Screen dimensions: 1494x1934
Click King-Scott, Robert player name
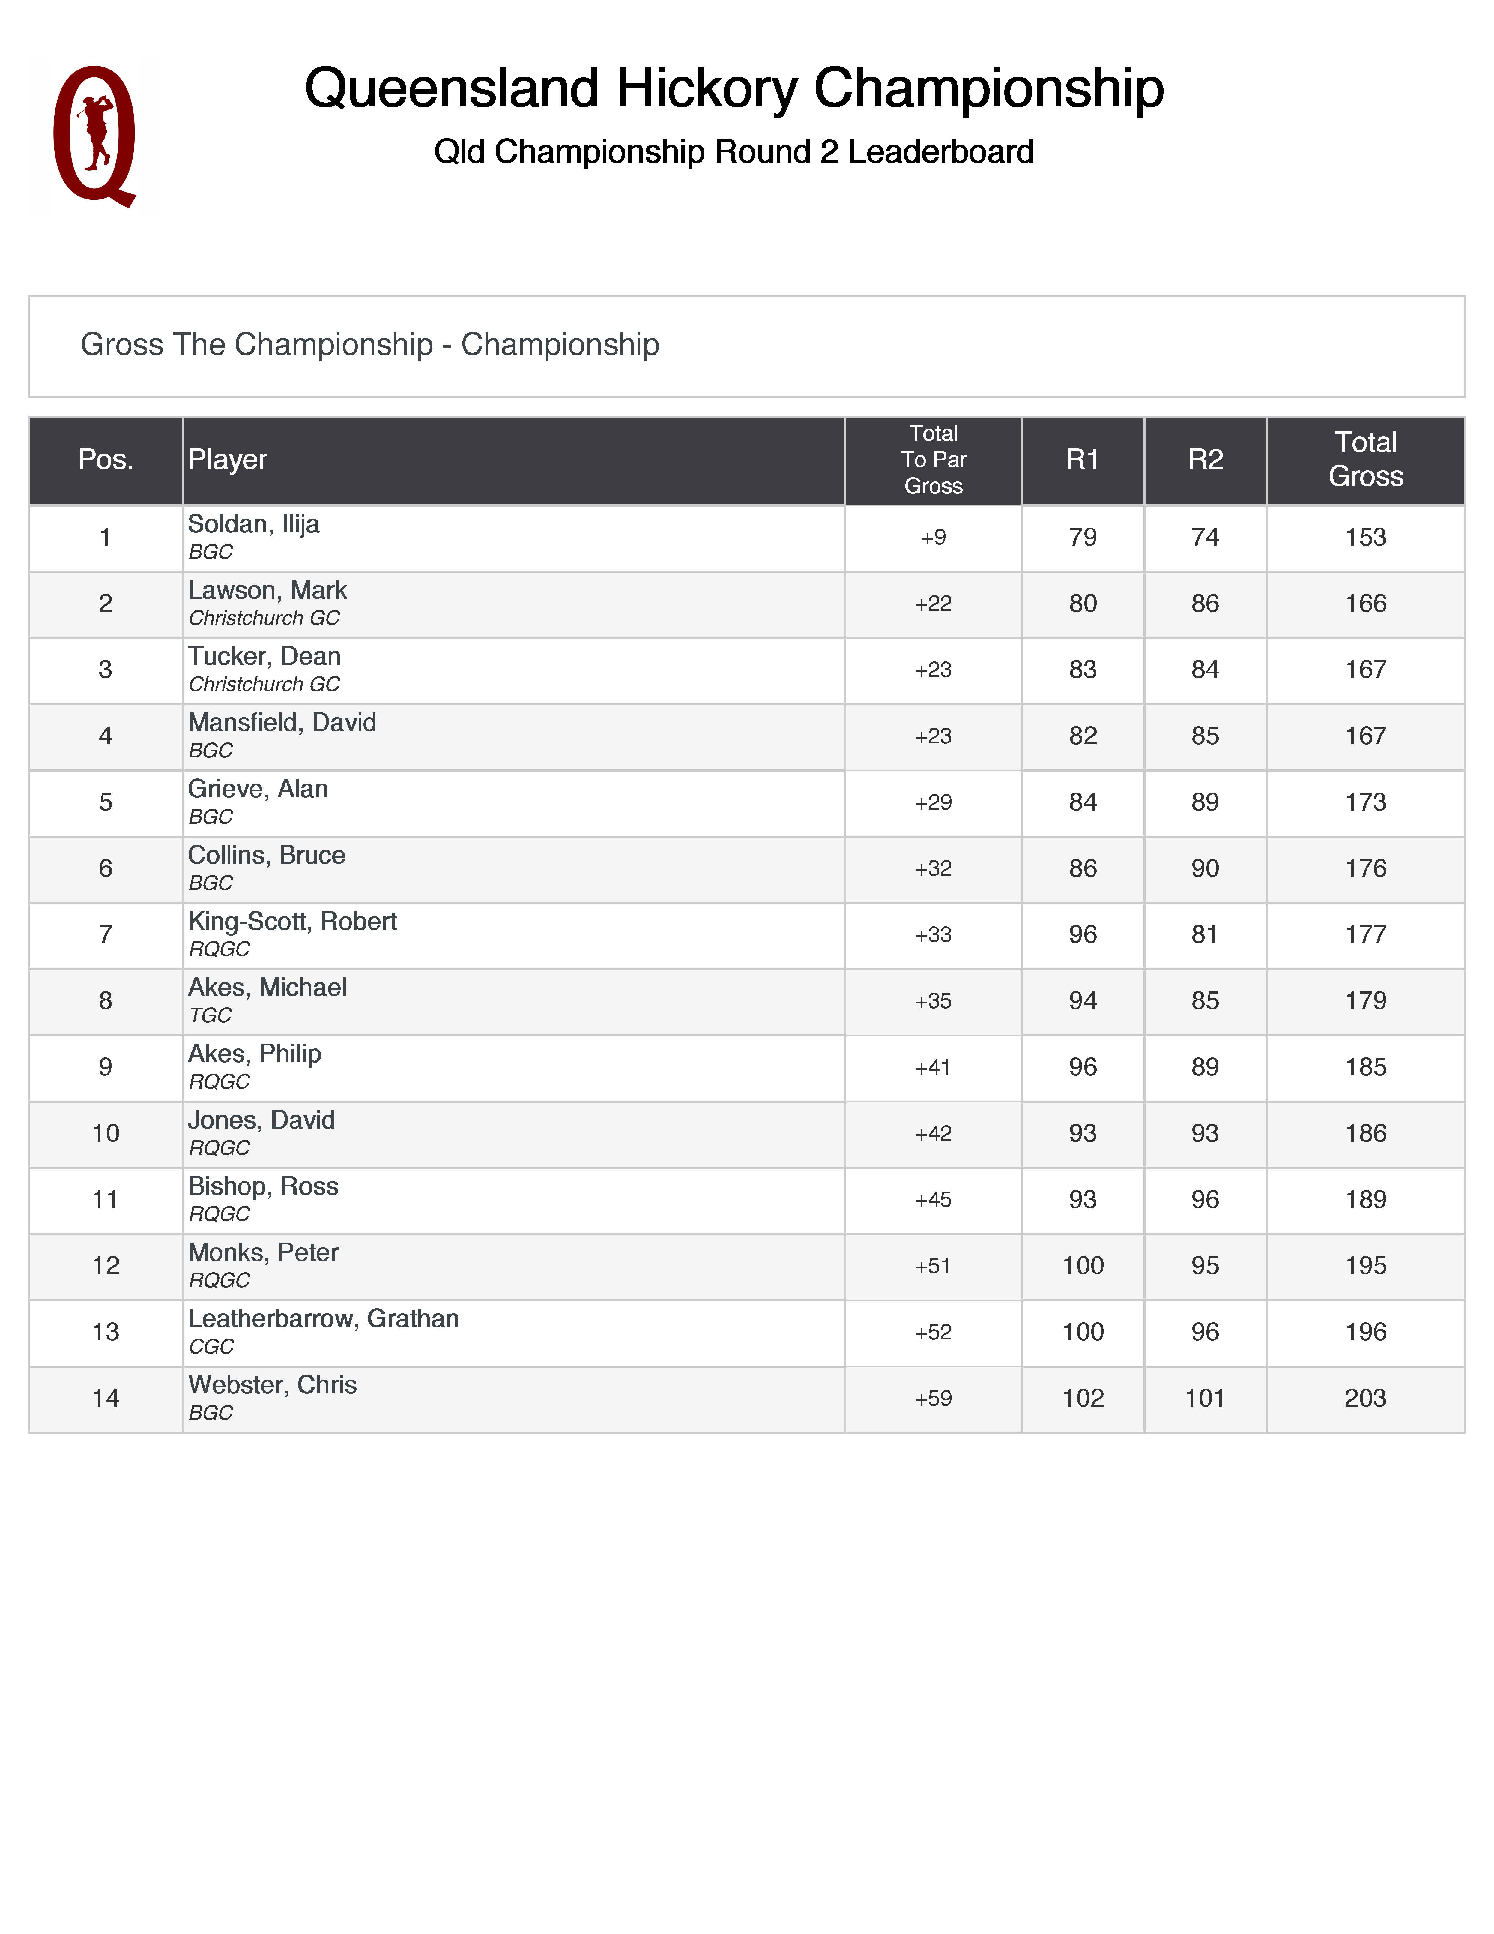click(x=292, y=922)
